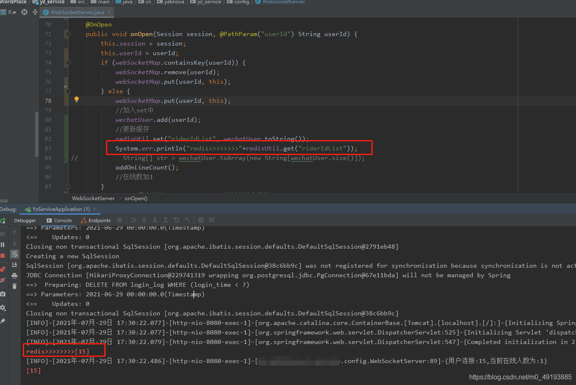The height and width of the screenshot is (385, 576).
Task: Close the WebSocketServer.java tab
Action: (x=109, y=12)
